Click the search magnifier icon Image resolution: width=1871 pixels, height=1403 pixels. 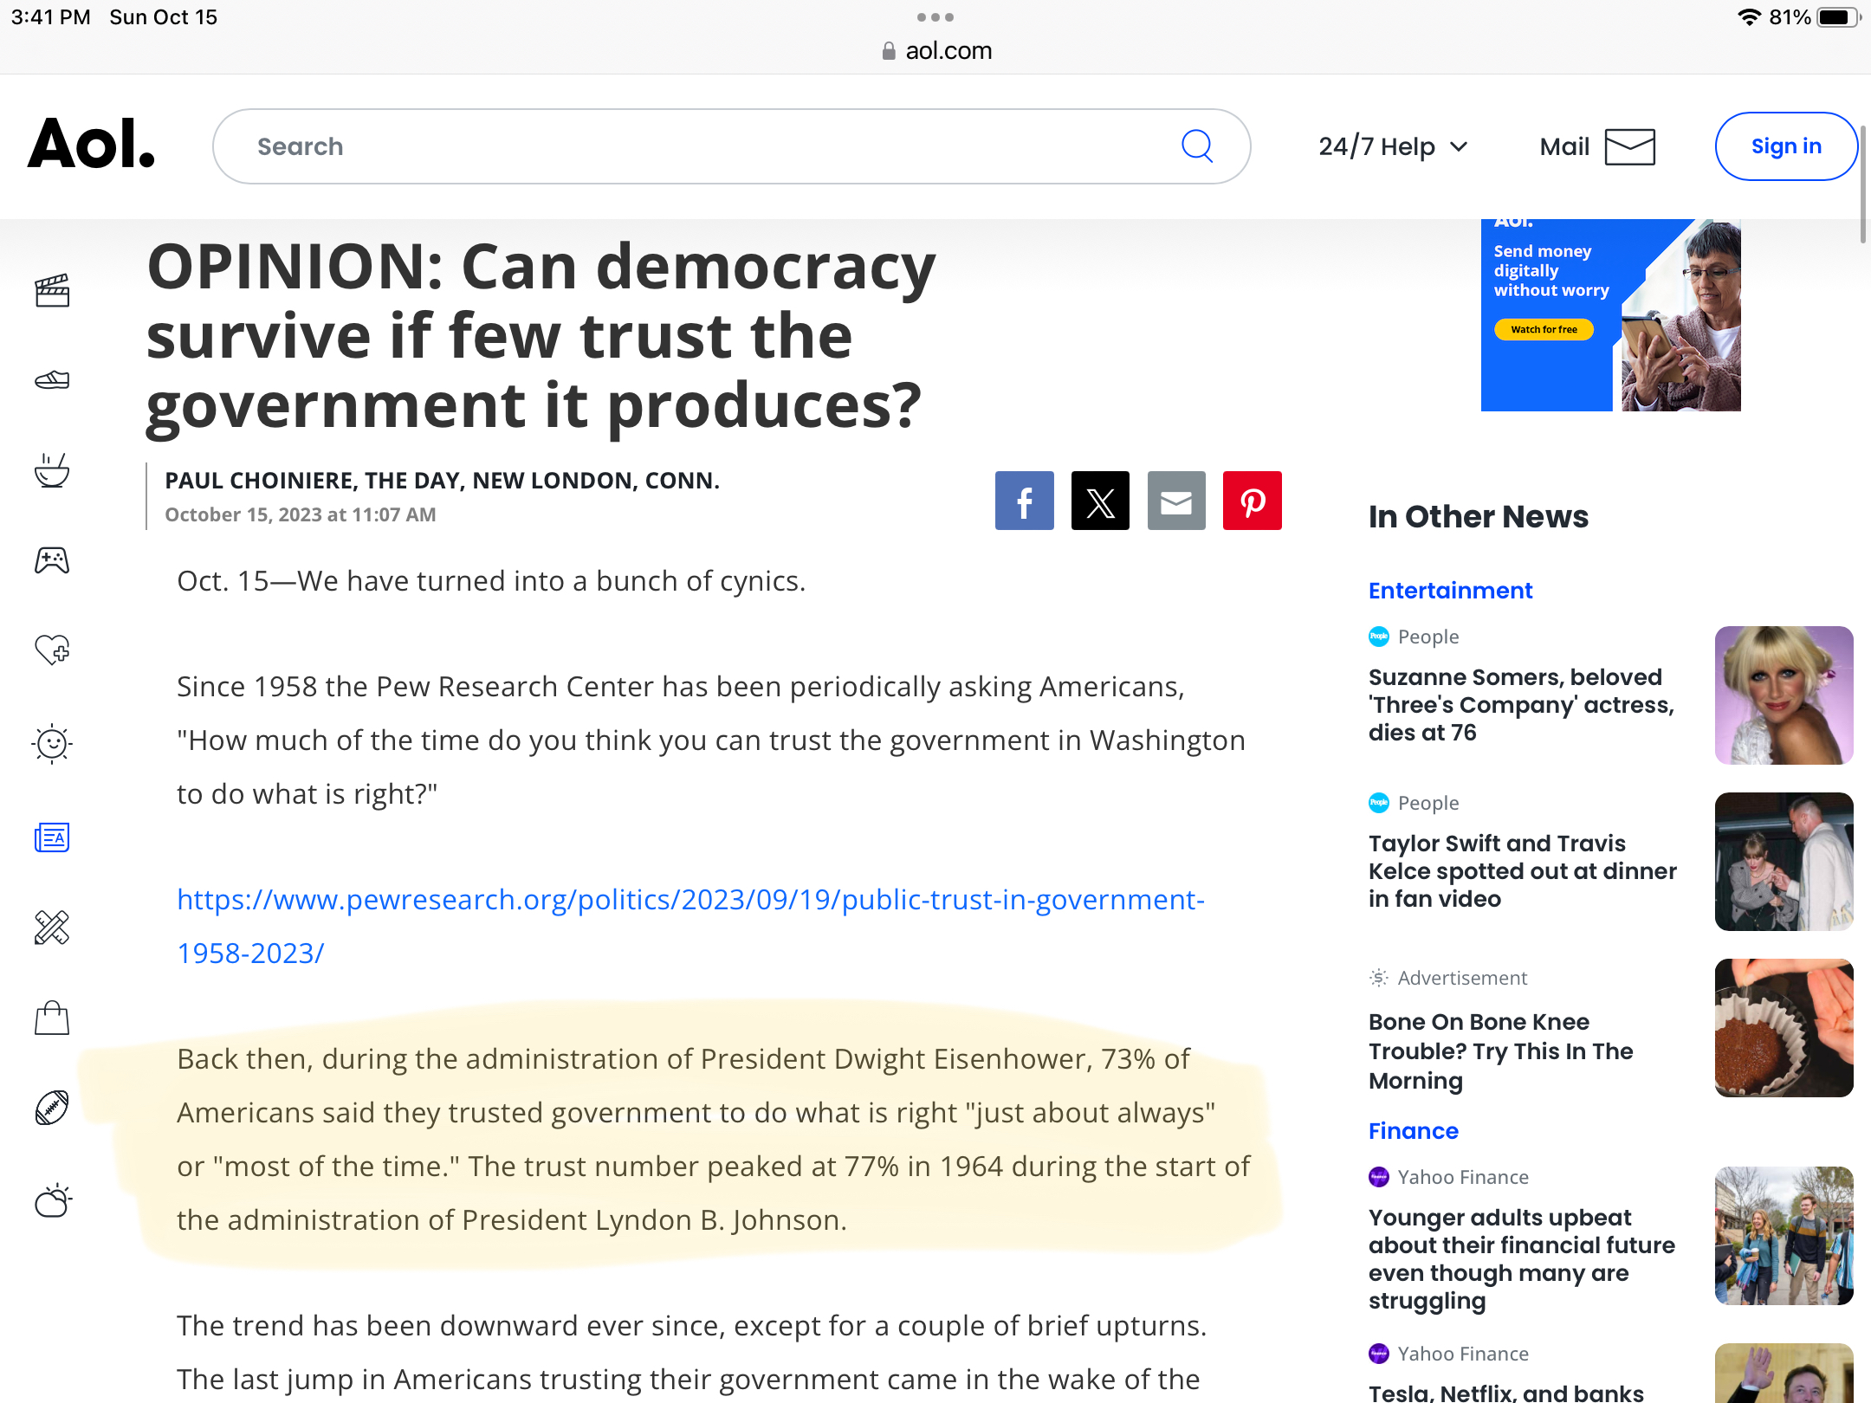1197,146
